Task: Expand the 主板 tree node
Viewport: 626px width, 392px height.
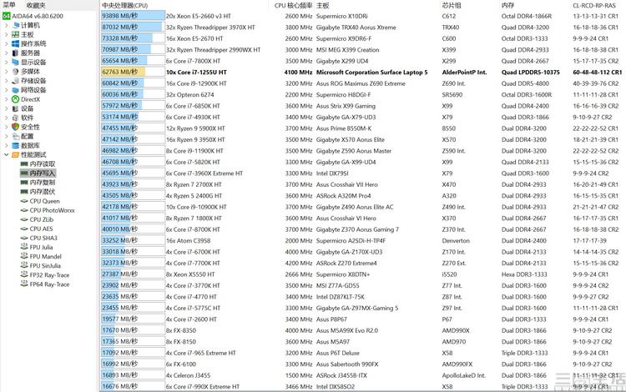Action: click(6, 34)
